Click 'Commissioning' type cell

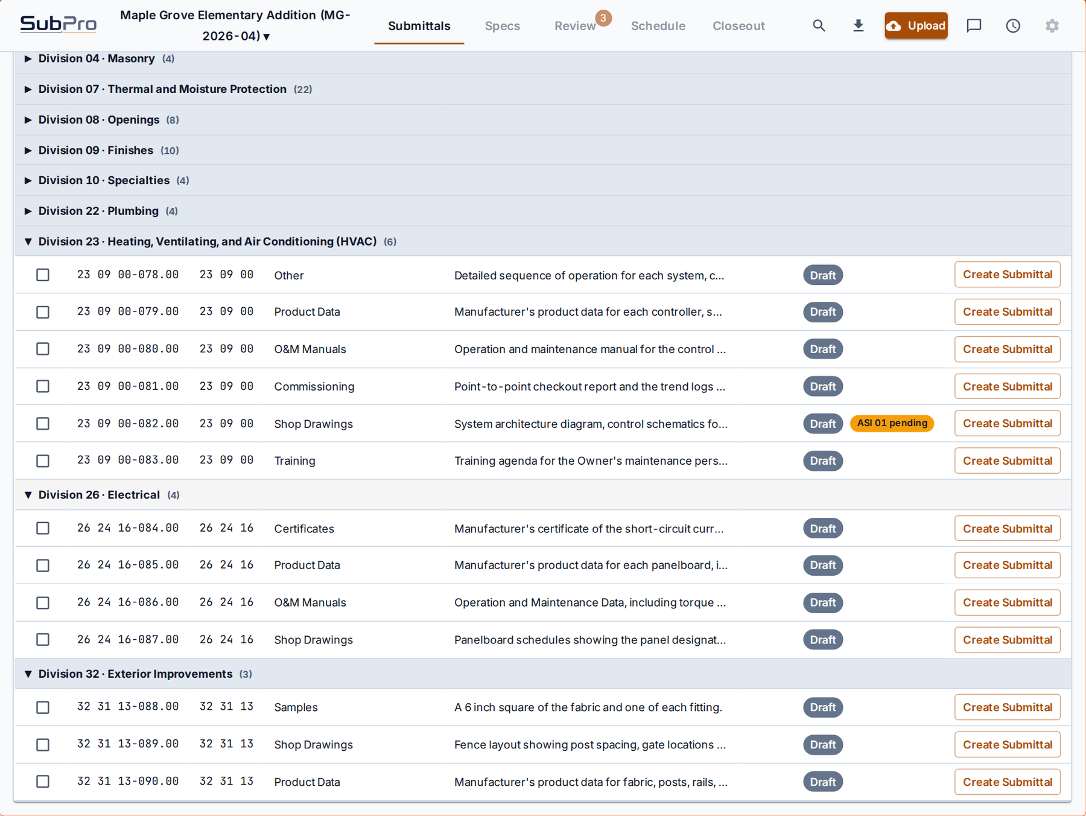tap(314, 386)
